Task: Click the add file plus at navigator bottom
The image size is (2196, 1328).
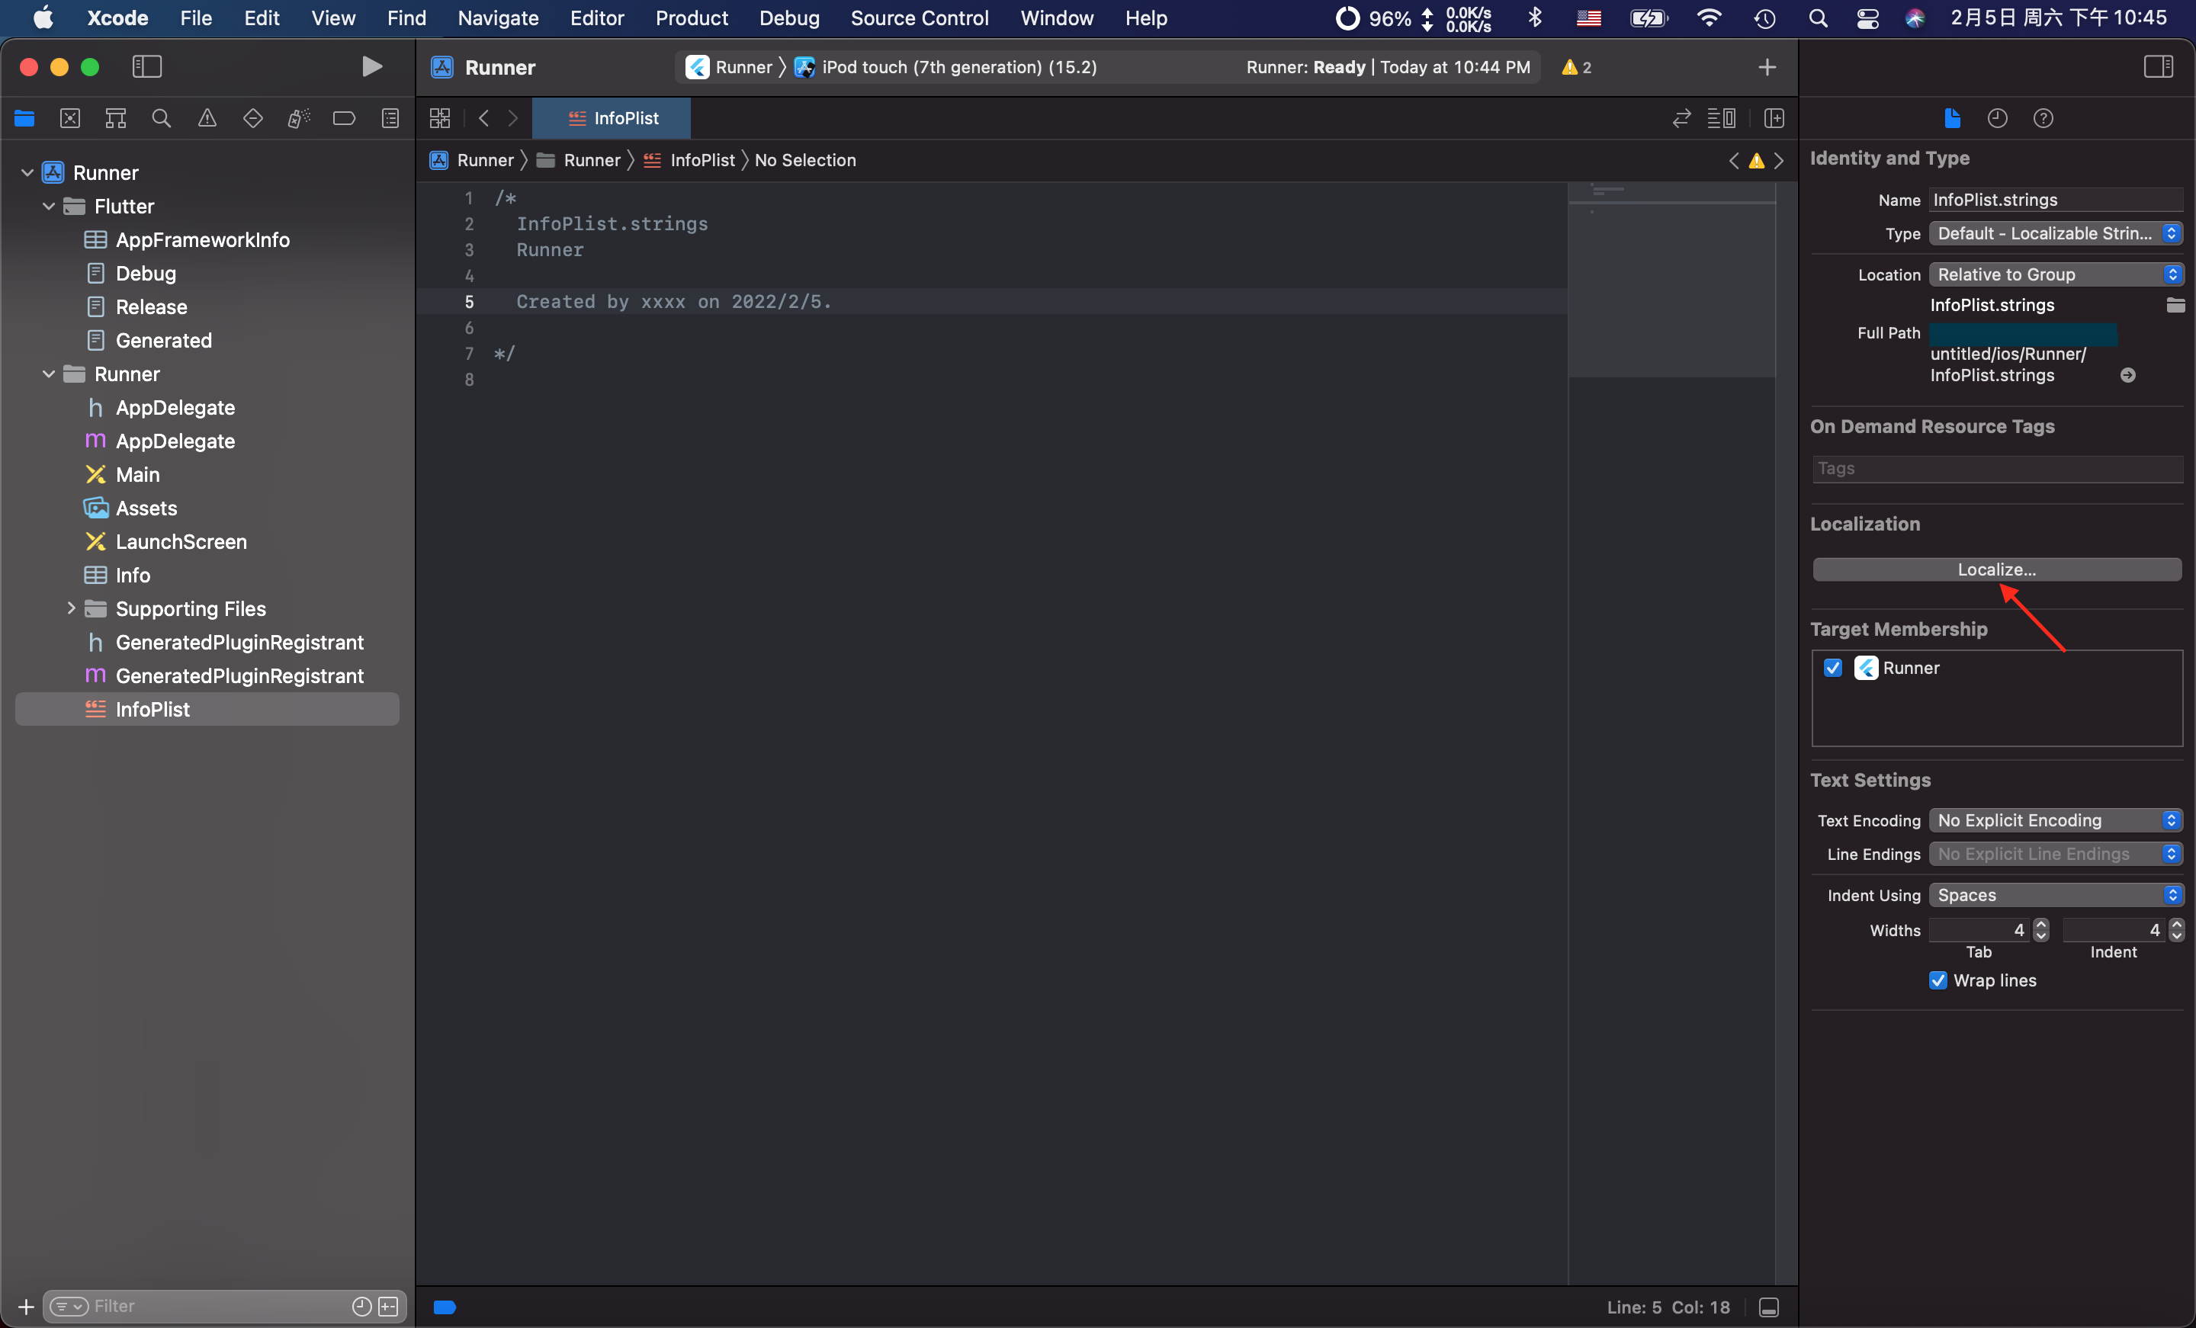Action: click(x=26, y=1307)
